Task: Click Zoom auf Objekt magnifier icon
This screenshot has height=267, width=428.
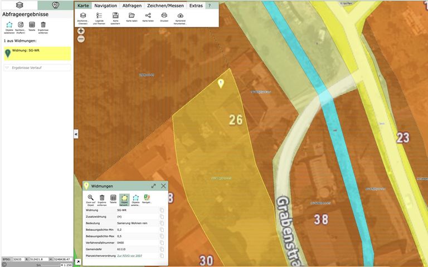Action: (90, 199)
